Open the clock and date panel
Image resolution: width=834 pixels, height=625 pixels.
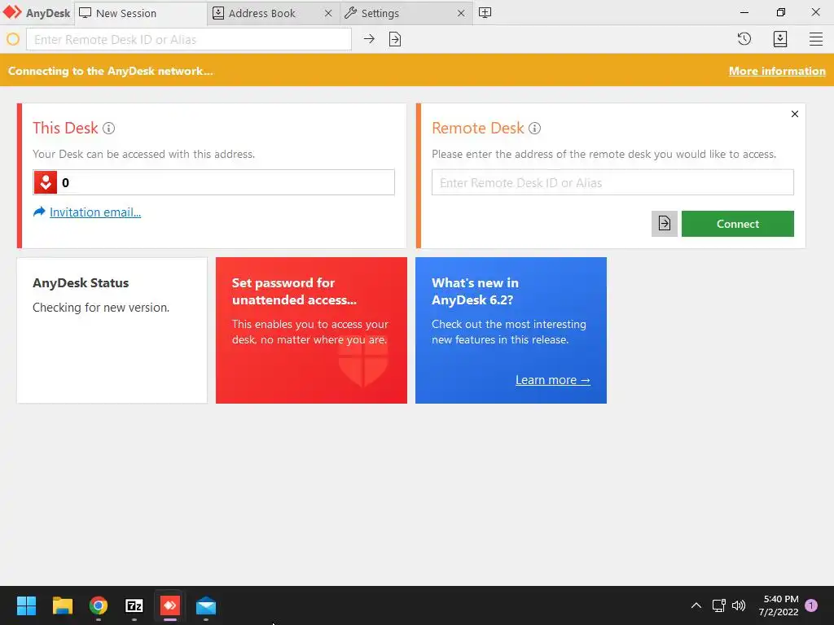pyautogui.click(x=779, y=605)
